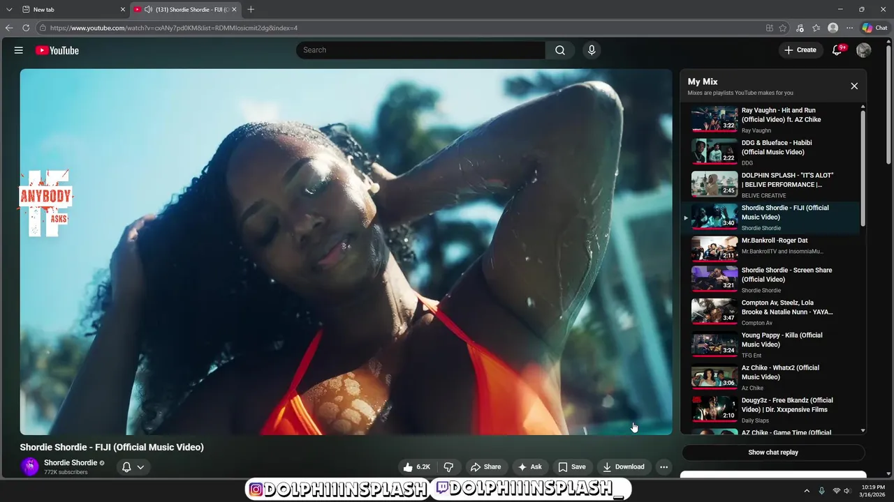Reload the page with the refresh icon
This screenshot has height=502, width=894.
coord(26,28)
